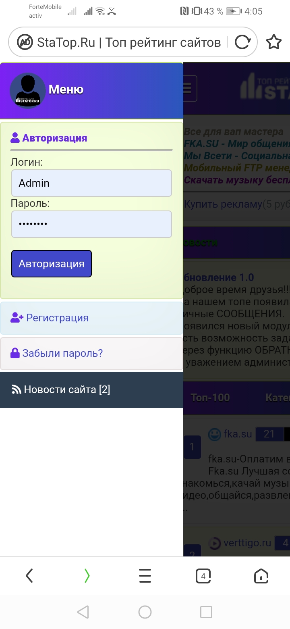Image resolution: width=290 pixels, height=629 pixels.
Task: Tap the ad-blocker icon in address bar
Action: coord(25,42)
